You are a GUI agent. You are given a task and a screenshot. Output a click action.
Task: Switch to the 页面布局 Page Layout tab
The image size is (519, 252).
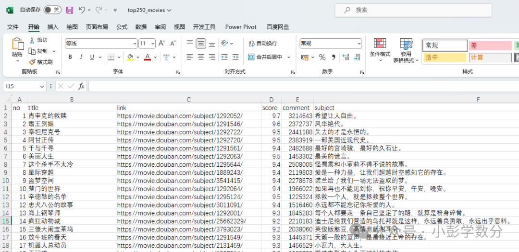point(97,27)
